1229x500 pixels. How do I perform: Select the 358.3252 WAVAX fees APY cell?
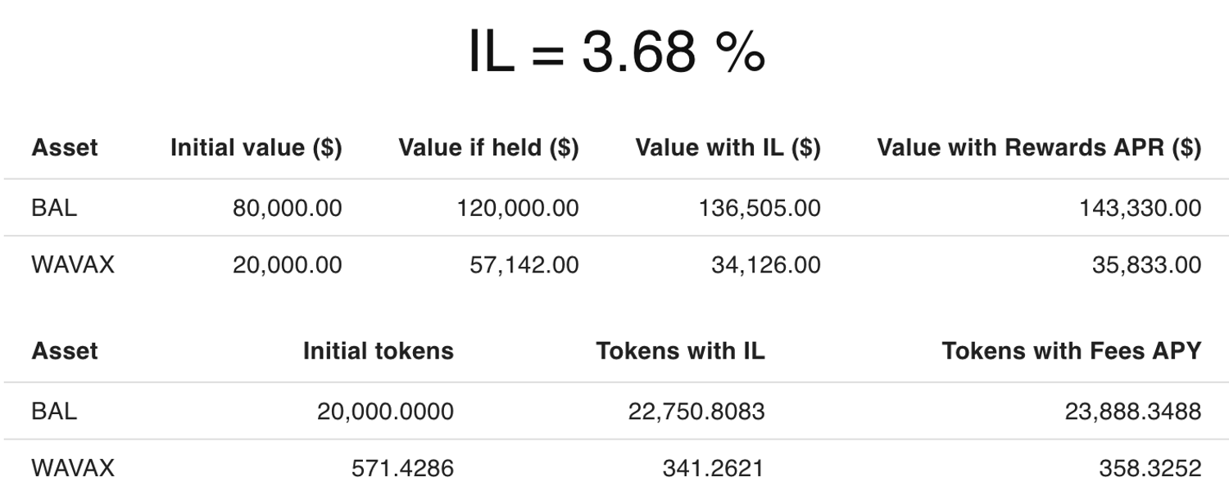tap(1150, 468)
